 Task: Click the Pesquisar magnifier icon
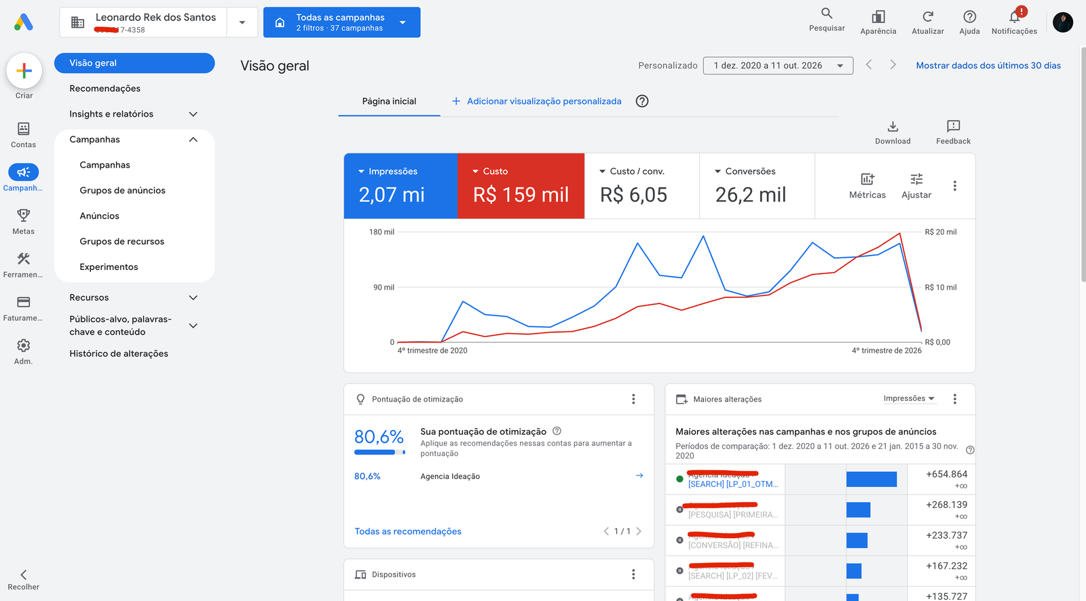point(827,14)
